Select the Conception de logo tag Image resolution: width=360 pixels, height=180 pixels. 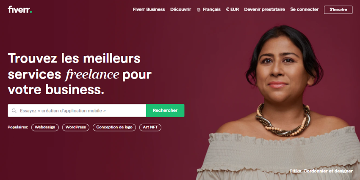114,127
